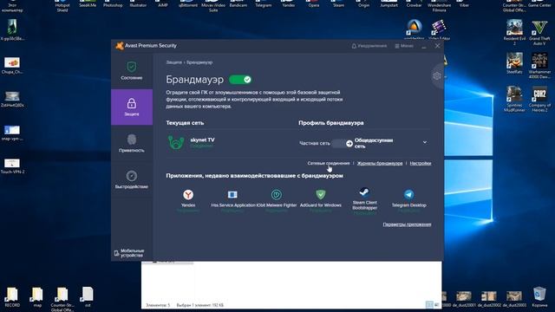Viewport: 555px width, 312px height.
Task: Click the Avast logo in title bar
Action: pos(120,46)
